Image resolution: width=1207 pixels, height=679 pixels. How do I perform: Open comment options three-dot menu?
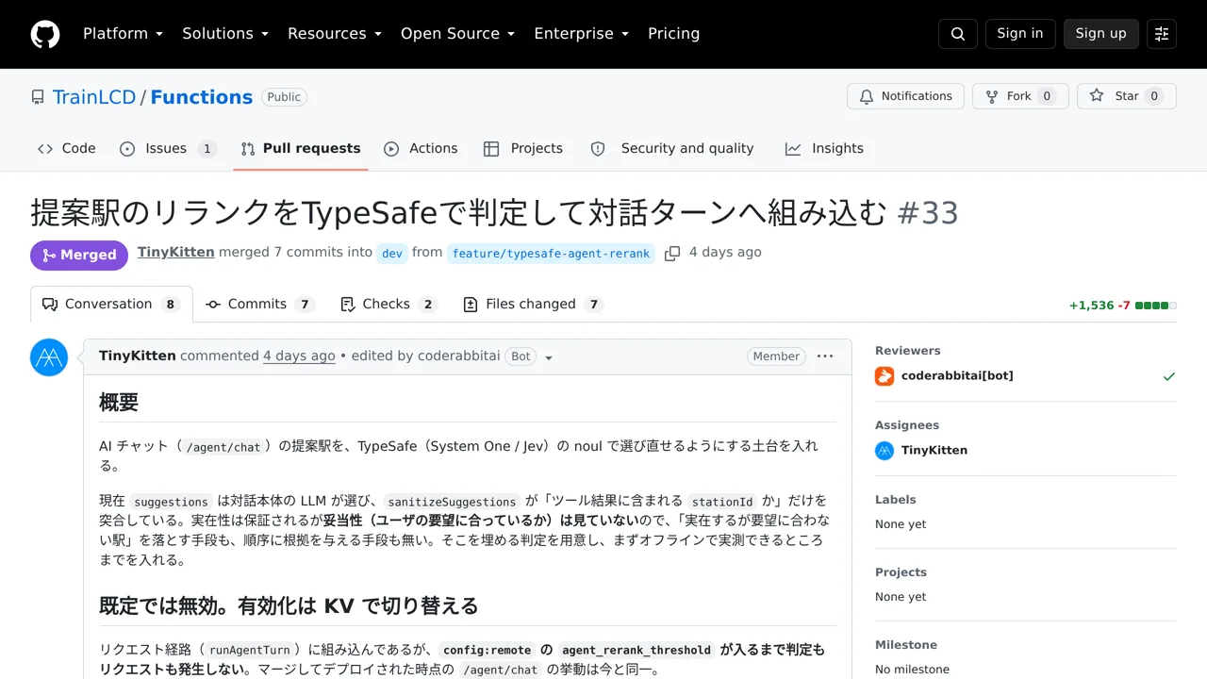[825, 356]
